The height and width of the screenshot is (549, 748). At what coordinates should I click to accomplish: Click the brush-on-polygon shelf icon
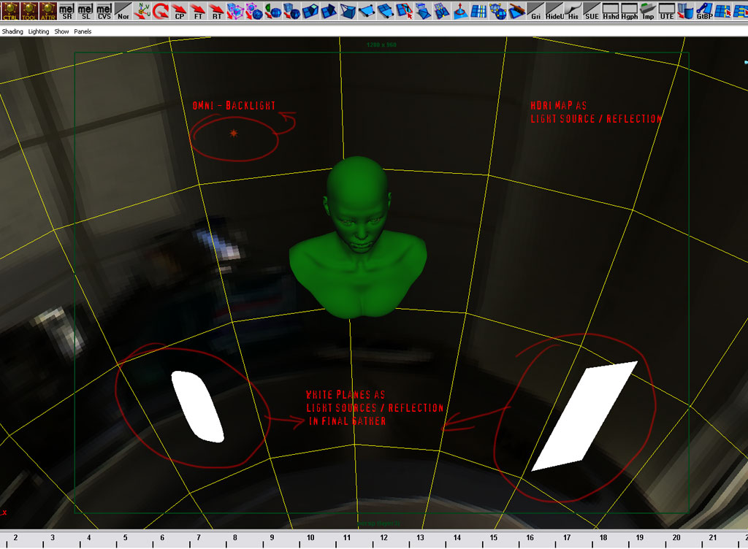tap(516, 10)
